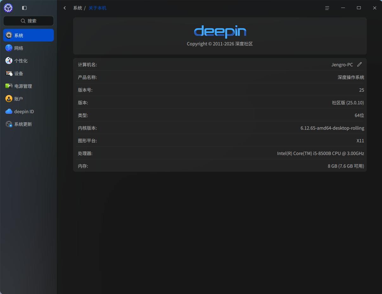
Task: Toggle the sidebar panel visibility
Action: (x=24, y=8)
